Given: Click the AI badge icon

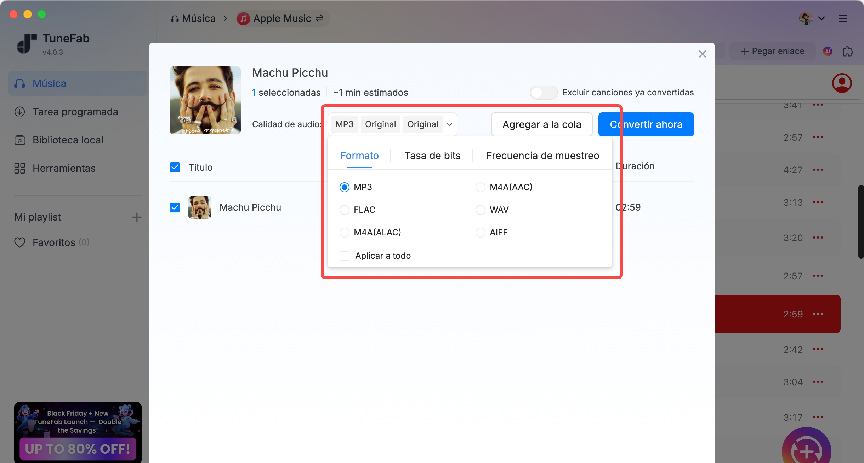Looking at the screenshot, I should click(x=828, y=52).
